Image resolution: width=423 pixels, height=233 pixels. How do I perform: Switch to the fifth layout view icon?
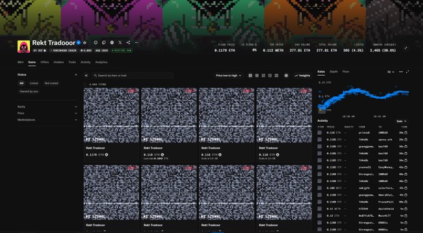point(276,76)
